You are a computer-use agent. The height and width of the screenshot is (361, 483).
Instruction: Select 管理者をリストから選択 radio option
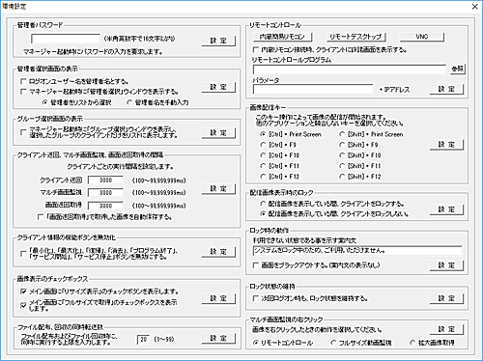pos(45,102)
